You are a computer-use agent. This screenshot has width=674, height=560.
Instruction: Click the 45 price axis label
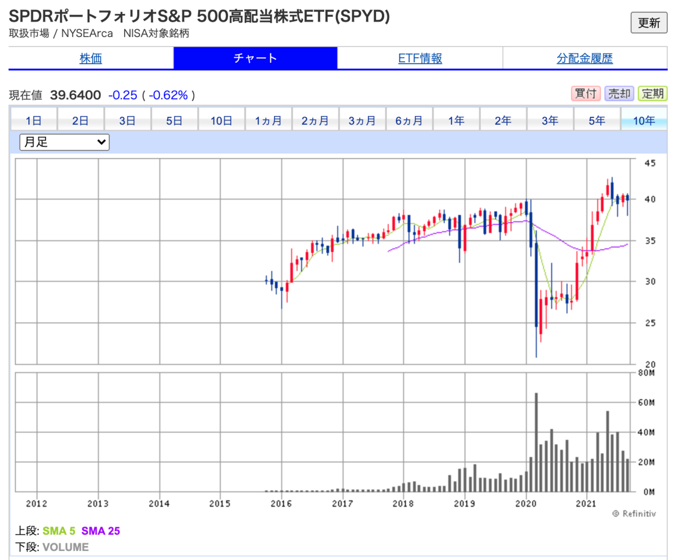click(650, 163)
